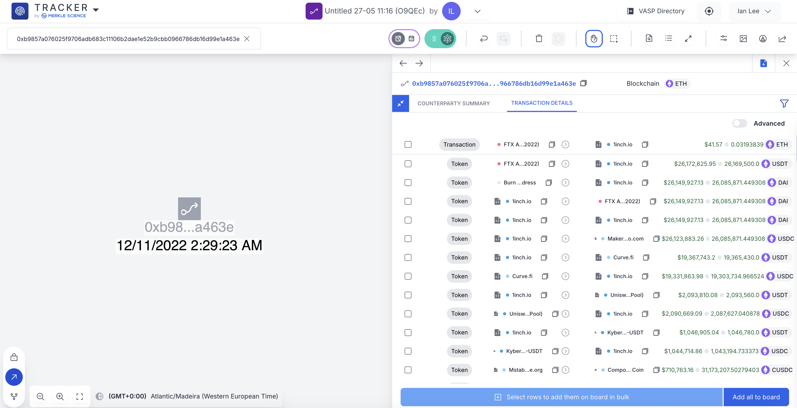Select the hand pan tool
The height and width of the screenshot is (408, 797).
point(594,39)
